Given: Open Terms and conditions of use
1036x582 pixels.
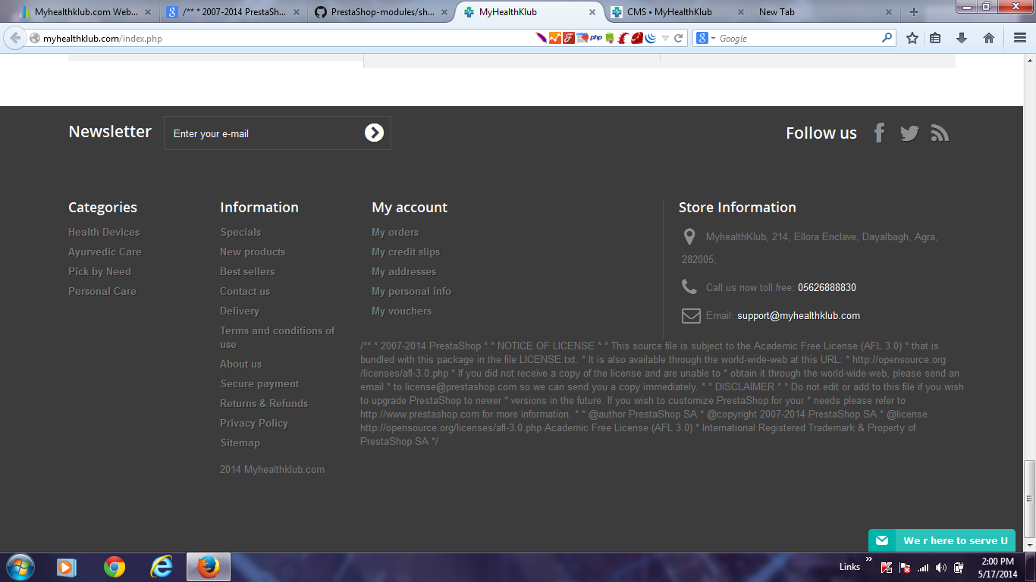Looking at the screenshot, I should pos(278,337).
